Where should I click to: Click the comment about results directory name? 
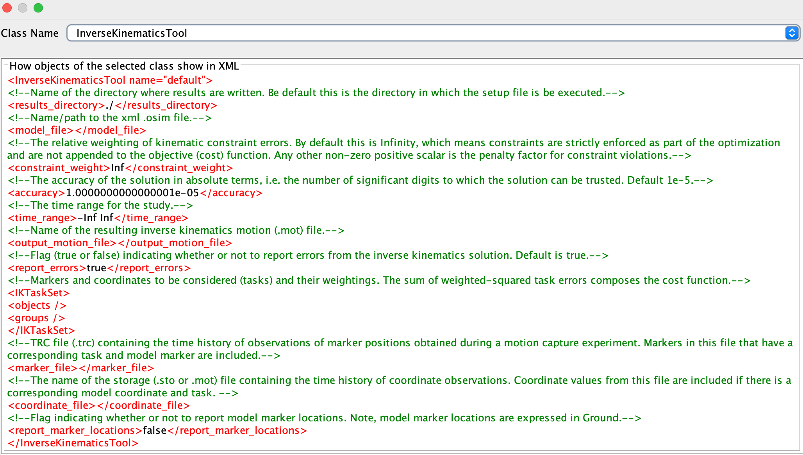(316, 93)
